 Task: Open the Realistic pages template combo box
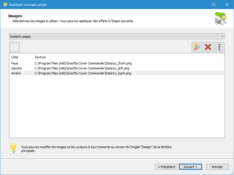coord(117,36)
